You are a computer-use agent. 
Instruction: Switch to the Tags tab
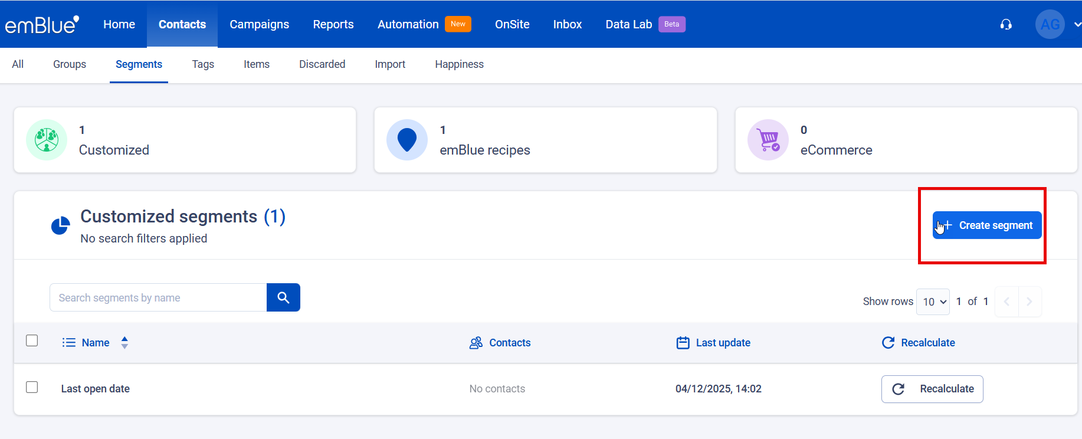(x=203, y=64)
